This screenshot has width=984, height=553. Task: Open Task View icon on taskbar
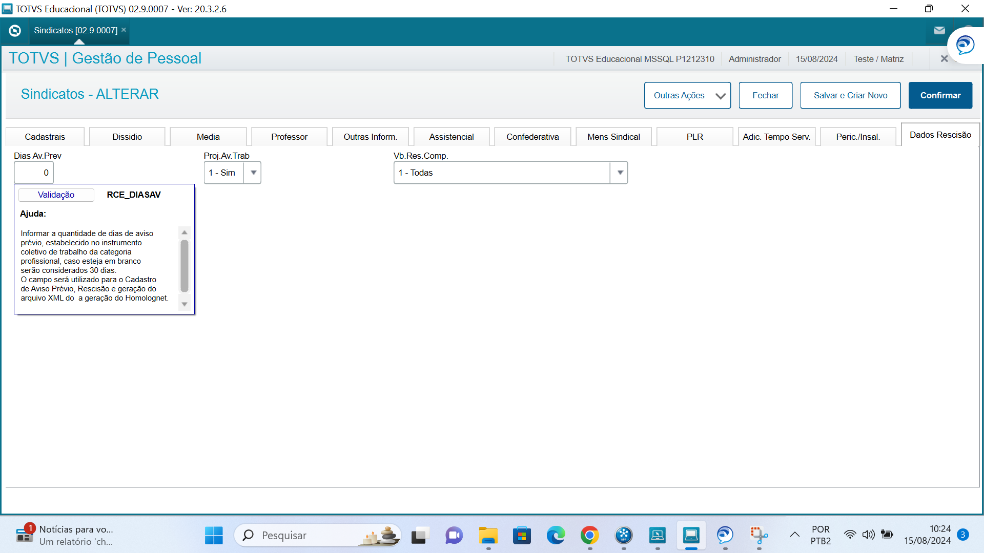pyautogui.click(x=420, y=536)
